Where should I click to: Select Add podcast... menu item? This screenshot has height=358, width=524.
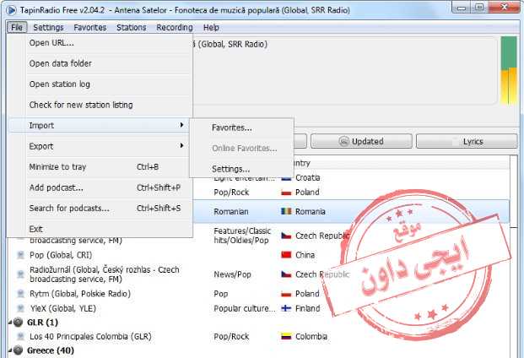click(100, 187)
